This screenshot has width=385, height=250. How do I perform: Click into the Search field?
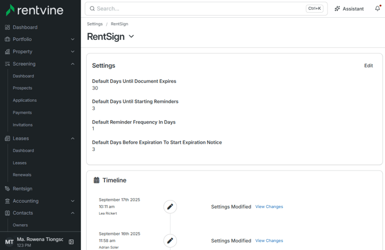click(206, 9)
